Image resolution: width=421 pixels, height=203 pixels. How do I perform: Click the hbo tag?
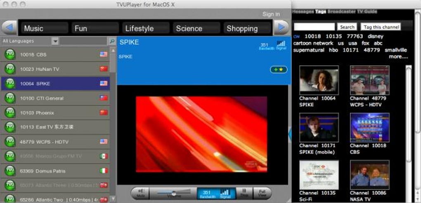click(333, 50)
